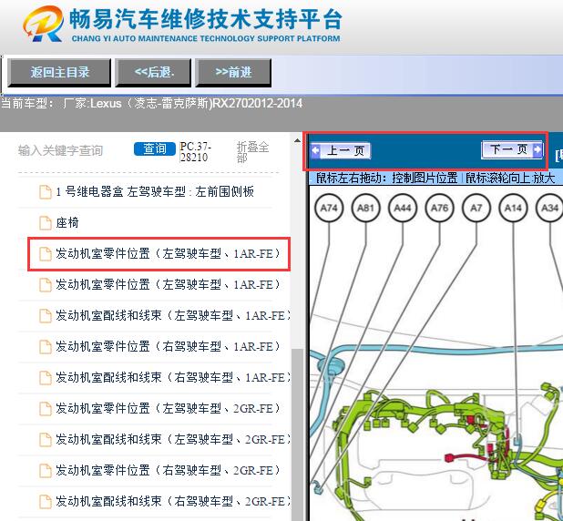Image resolution: width=563 pixels, height=521 pixels.
Task: Click the connector A76 label circle
Action: pos(439,208)
